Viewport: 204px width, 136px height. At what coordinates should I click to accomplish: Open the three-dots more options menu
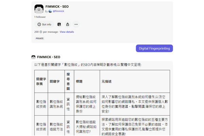(76, 24)
